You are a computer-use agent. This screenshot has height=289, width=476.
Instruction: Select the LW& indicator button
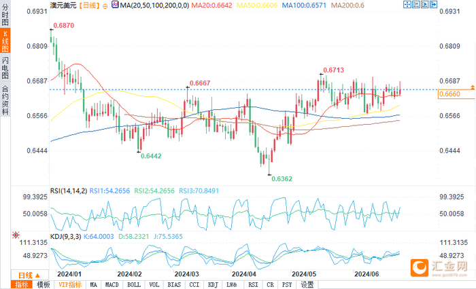(x=232, y=285)
